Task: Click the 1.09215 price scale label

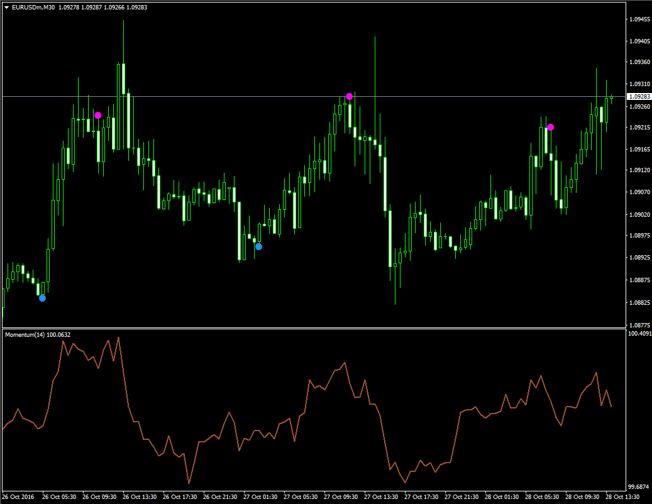Action: tap(639, 127)
